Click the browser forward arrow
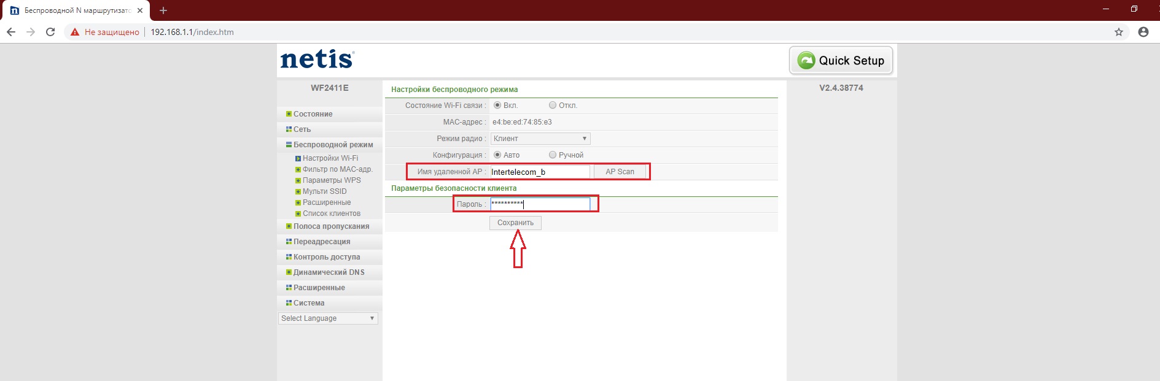This screenshot has width=1160, height=381. pyautogui.click(x=31, y=32)
